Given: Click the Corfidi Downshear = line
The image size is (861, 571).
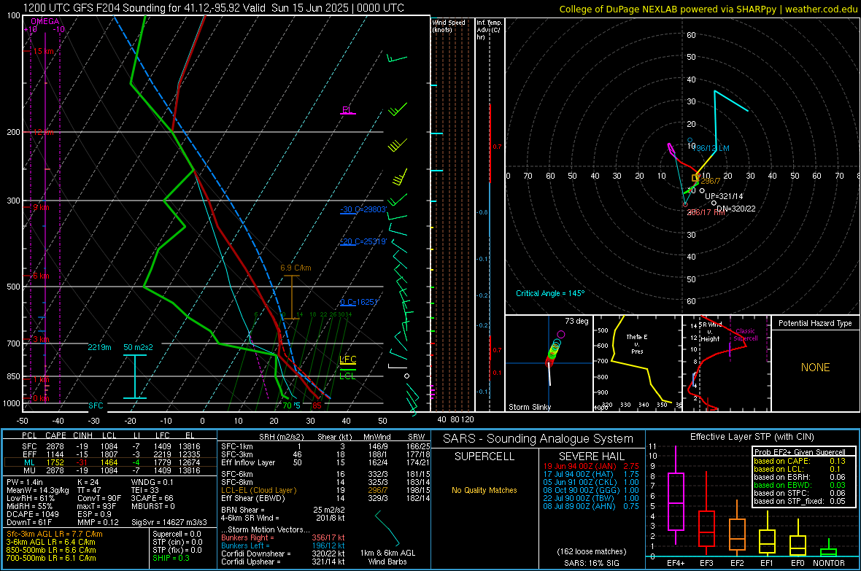Looking at the screenshot, I should pos(283,553).
